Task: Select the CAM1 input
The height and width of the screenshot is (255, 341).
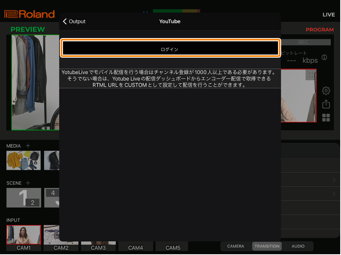Action: pyautogui.click(x=24, y=238)
